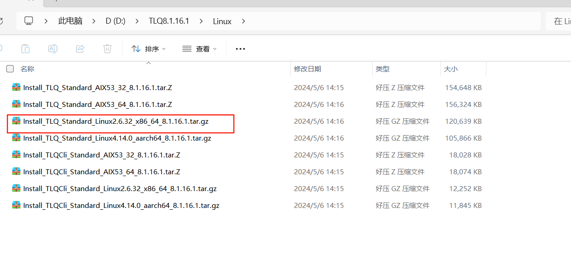Sort by 大小 column header

pyautogui.click(x=451, y=69)
